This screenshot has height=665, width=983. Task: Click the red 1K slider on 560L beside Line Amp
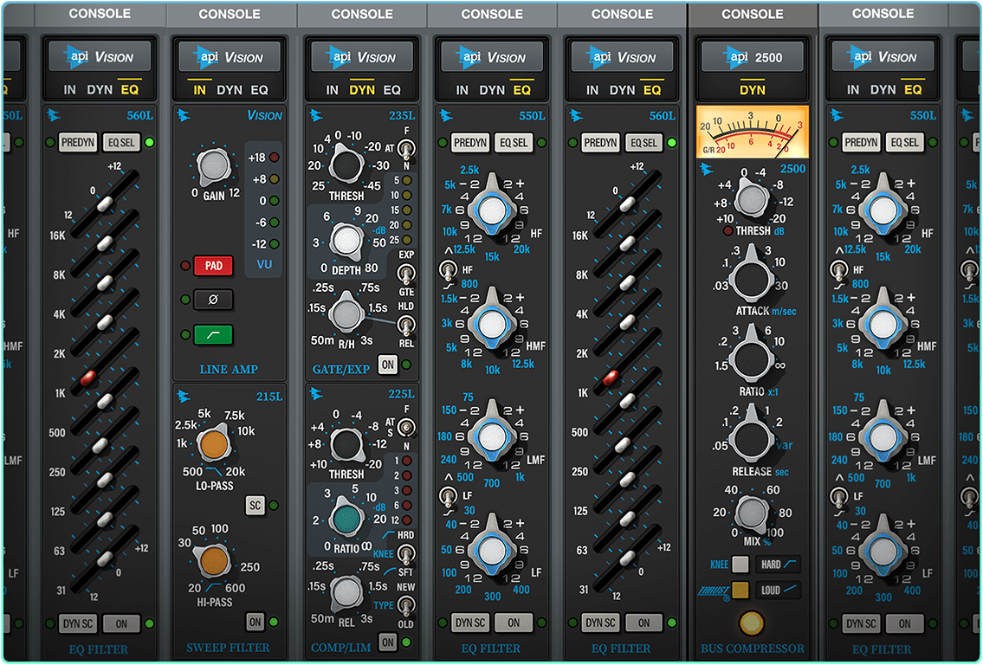pyautogui.click(x=88, y=378)
